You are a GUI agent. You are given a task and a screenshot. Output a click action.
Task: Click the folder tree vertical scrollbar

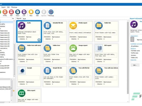14,60
